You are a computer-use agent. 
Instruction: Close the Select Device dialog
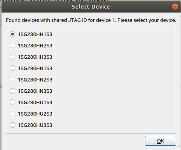pos(175,7)
